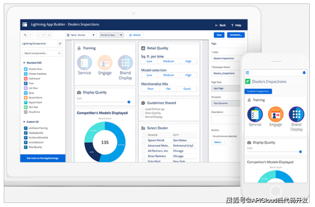Open the phone hamburger menu icon
The image size is (315, 207).
[x=247, y=73]
